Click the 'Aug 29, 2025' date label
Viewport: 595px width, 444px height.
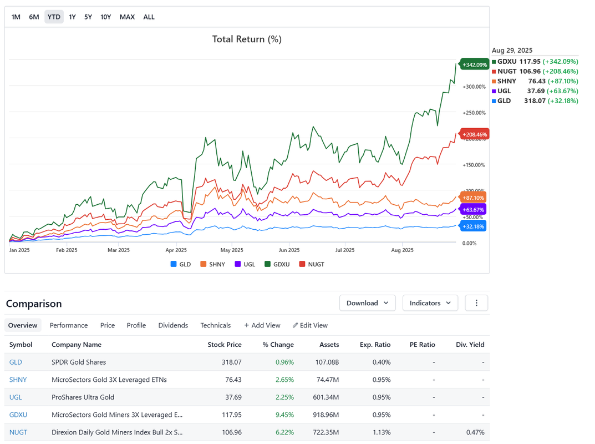click(x=512, y=50)
